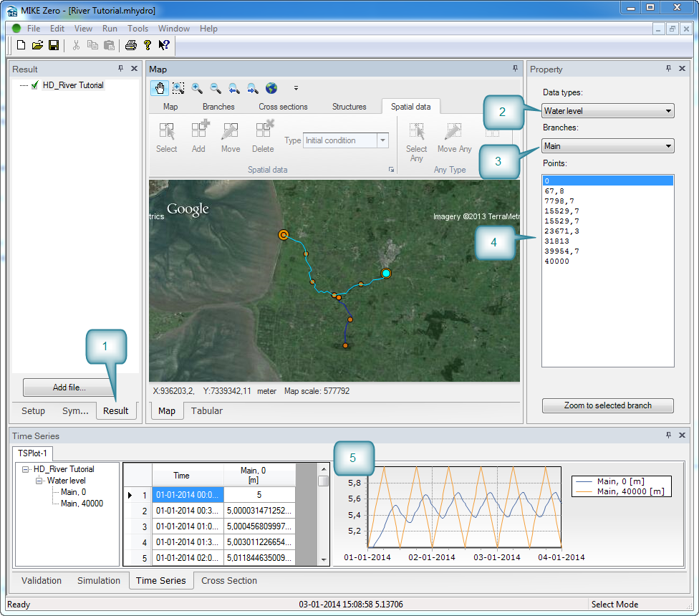Click the Print icon

pos(130,45)
